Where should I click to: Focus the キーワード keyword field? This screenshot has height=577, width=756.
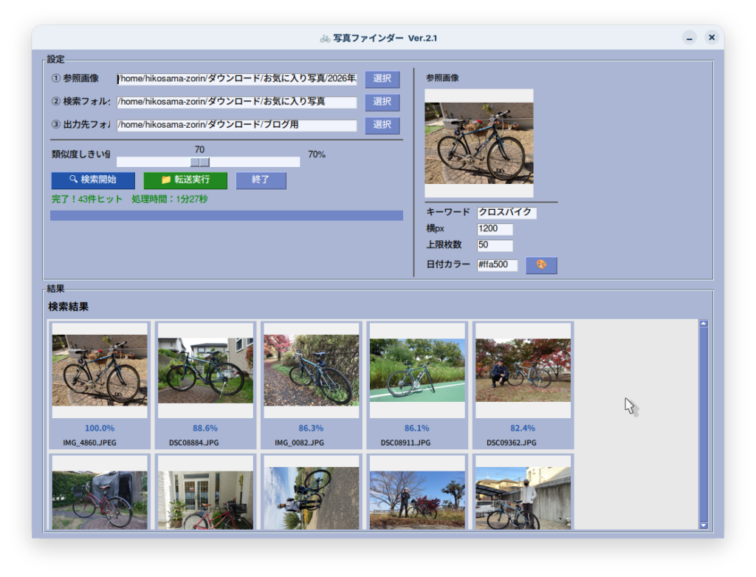[506, 213]
